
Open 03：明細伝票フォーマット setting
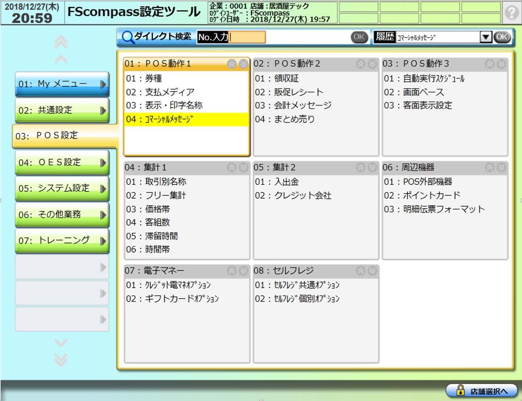click(x=445, y=209)
